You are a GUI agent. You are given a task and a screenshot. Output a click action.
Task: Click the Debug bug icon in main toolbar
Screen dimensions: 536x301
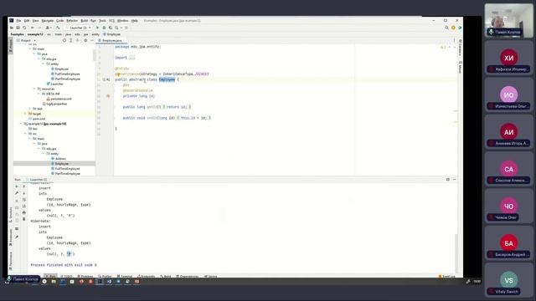click(x=104, y=28)
